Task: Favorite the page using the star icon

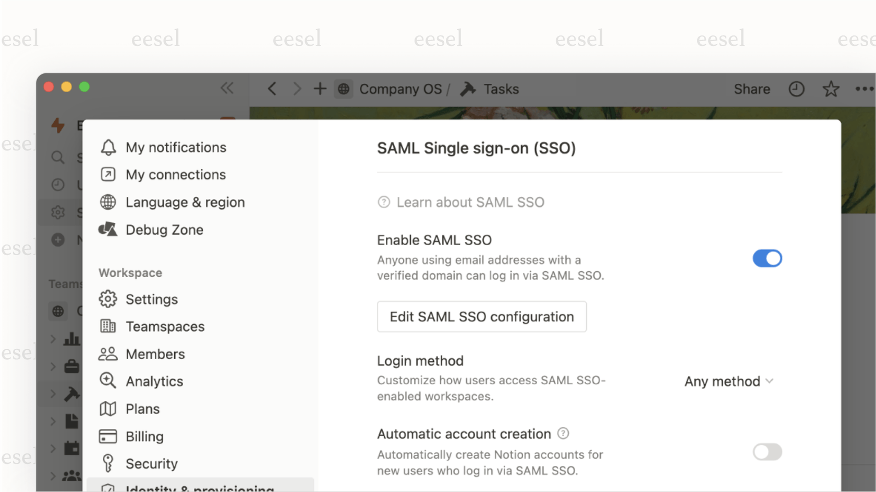Action: tap(830, 89)
